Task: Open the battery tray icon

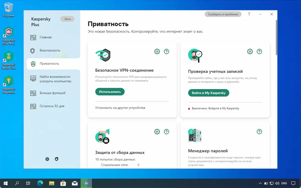Action: click(x=266, y=183)
